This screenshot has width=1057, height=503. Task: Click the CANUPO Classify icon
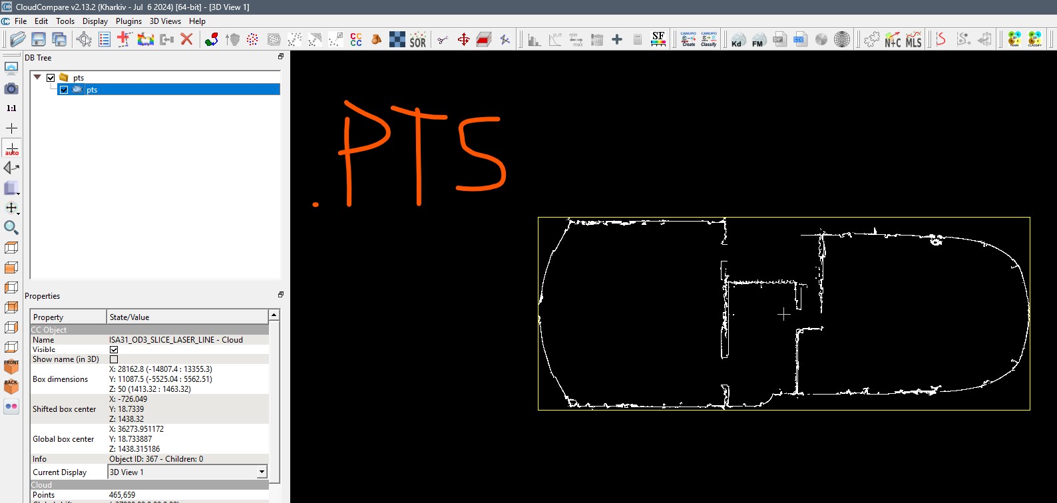click(x=709, y=39)
